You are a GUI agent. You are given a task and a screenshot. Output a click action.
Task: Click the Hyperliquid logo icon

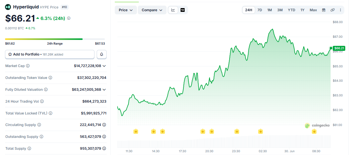pyautogui.click(x=8, y=7)
